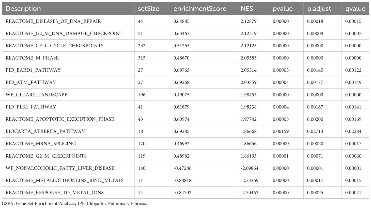Image resolution: width=371 pixels, height=208 pixels.
Task: Click NES value 1.98455
Action: [x=249, y=94]
